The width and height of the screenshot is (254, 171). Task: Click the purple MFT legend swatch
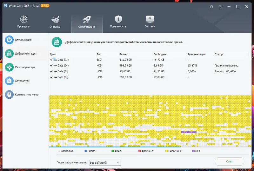(193, 151)
